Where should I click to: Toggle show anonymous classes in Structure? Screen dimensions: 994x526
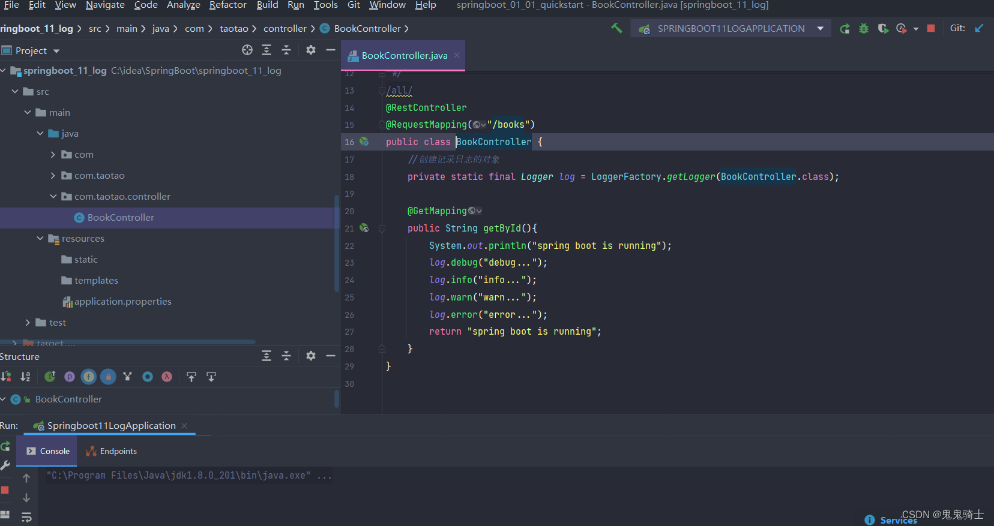(x=148, y=377)
